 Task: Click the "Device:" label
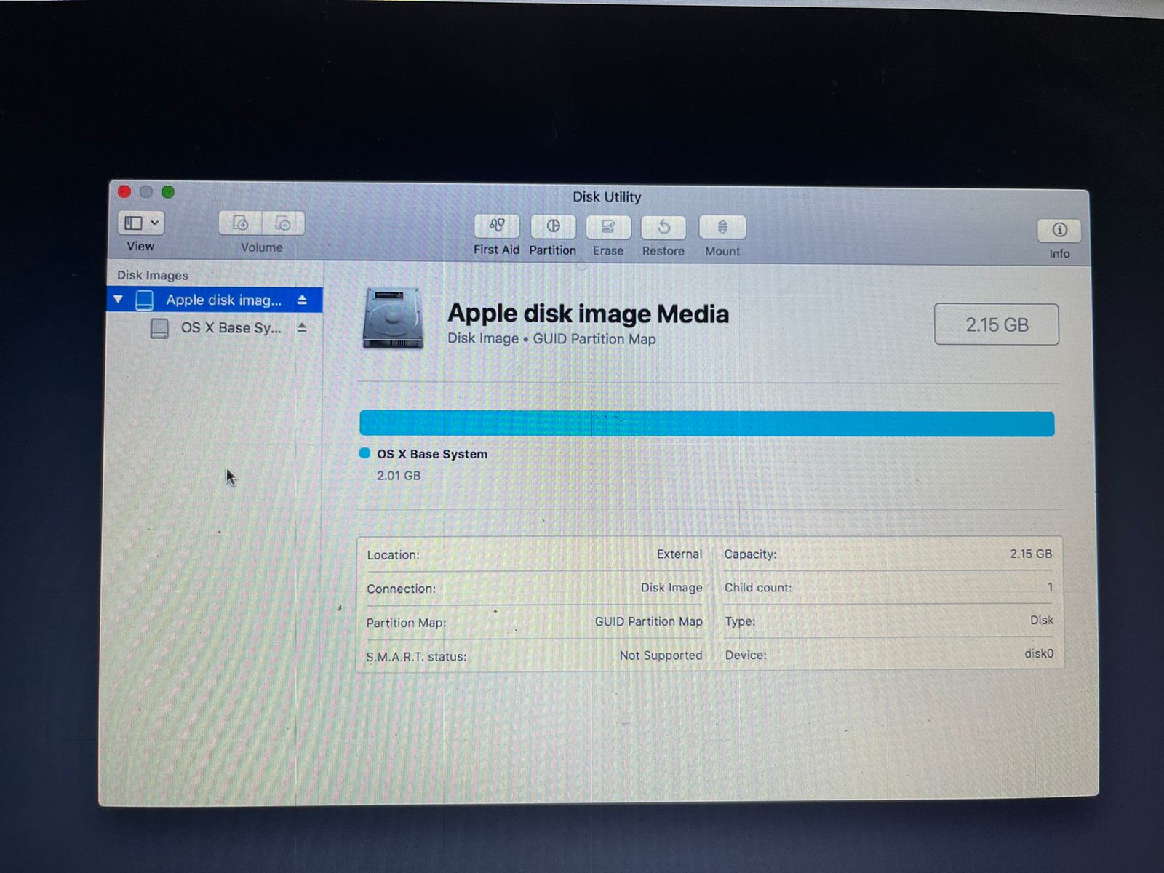746,655
